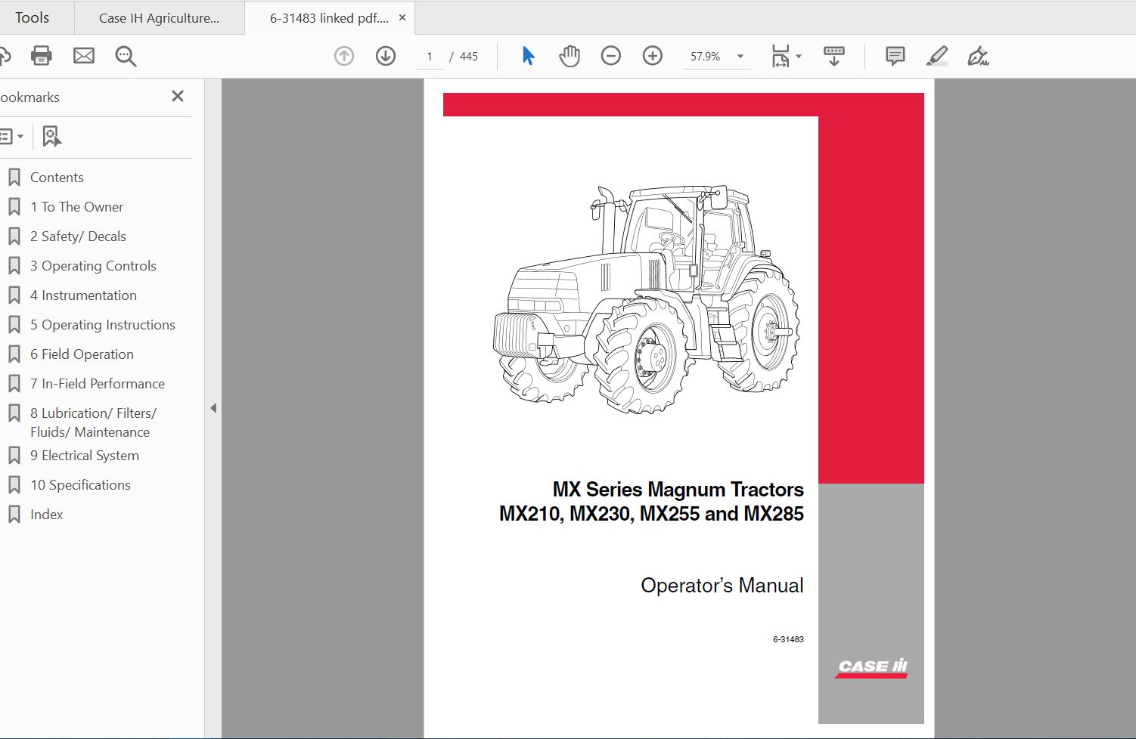The image size is (1136, 739).
Task: Click the email envelope icon
Action: 84,56
